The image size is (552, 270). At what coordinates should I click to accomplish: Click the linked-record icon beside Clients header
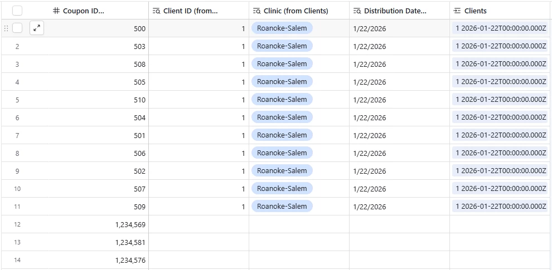tap(457, 11)
